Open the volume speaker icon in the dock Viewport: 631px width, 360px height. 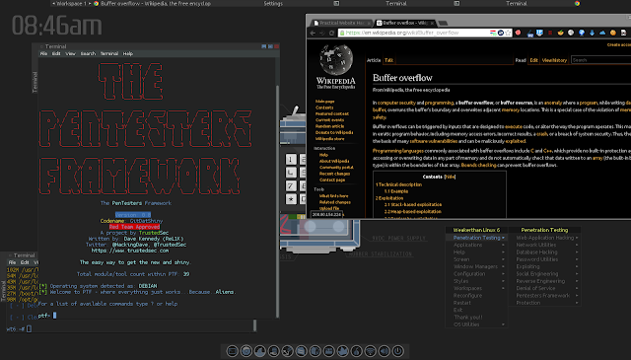click(x=385, y=351)
